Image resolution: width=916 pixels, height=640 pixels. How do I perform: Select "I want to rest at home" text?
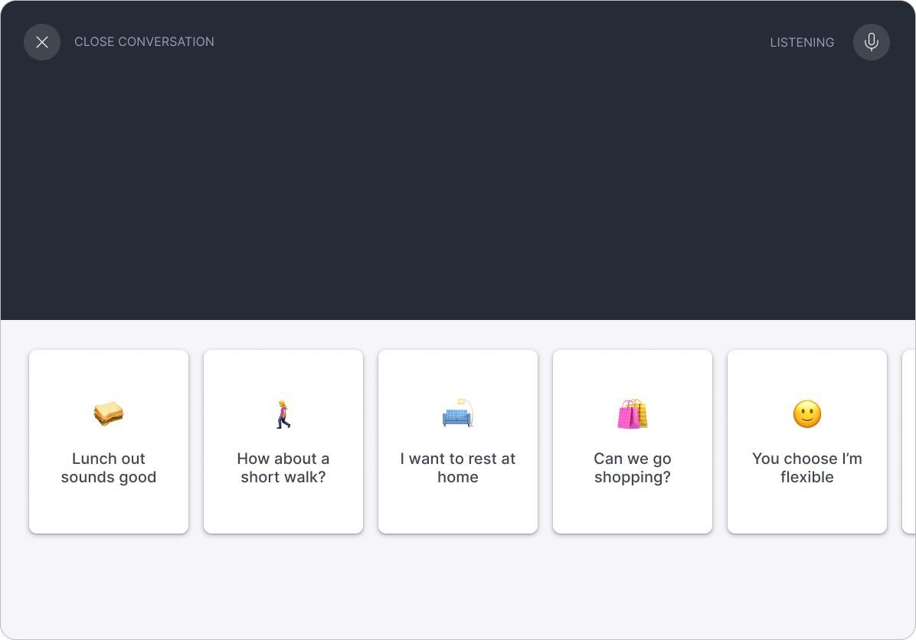[x=458, y=468]
